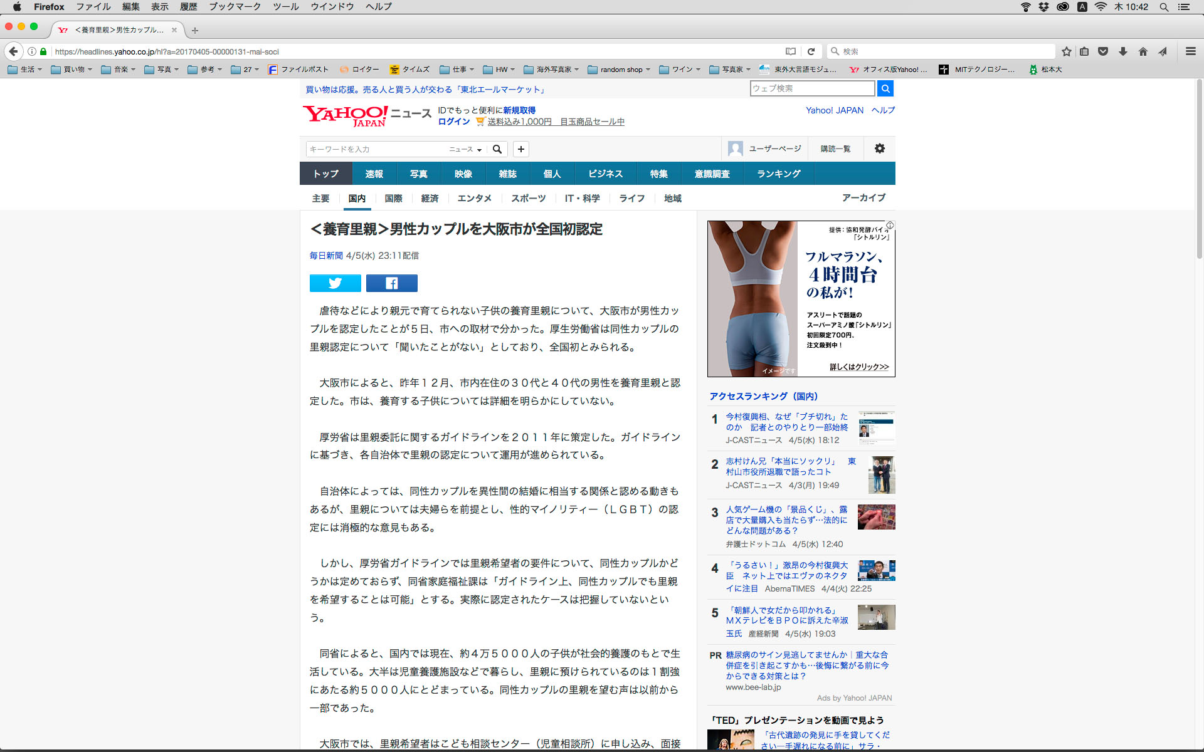
Task: Go to Firefox home page icon
Action: click(1143, 51)
